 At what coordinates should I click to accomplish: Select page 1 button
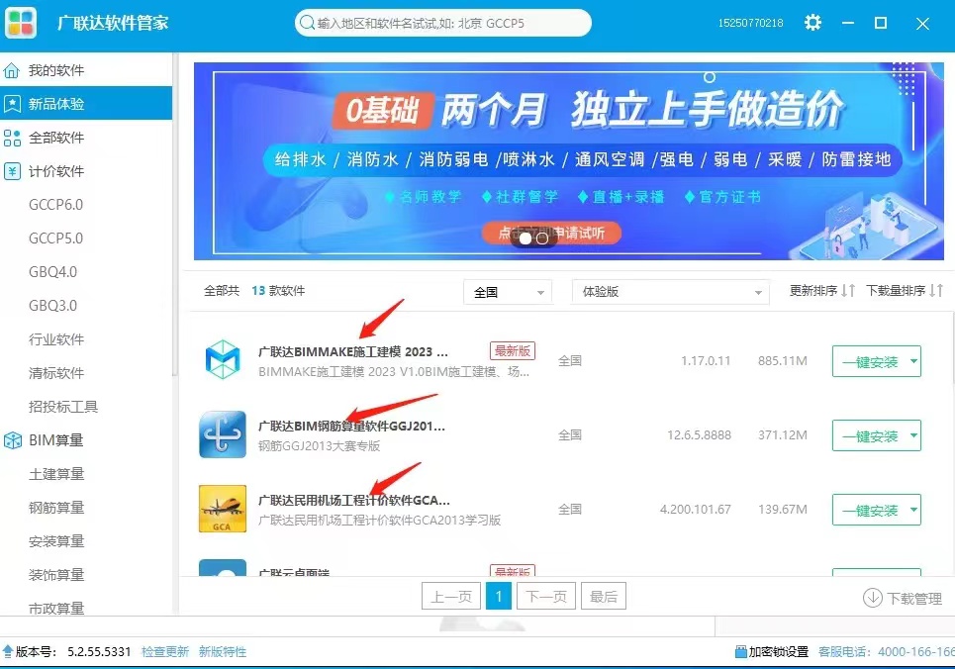coord(499,596)
